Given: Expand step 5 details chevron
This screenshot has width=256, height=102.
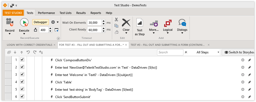Looking at the screenshot, I should click(243, 89).
